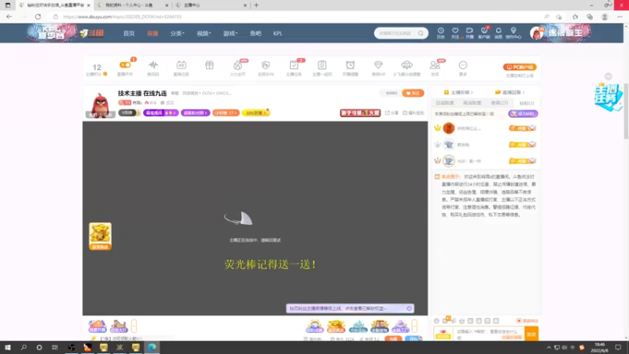Click the purple 成为钻粉 button
629x354 pixels.
(x=523, y=114)
